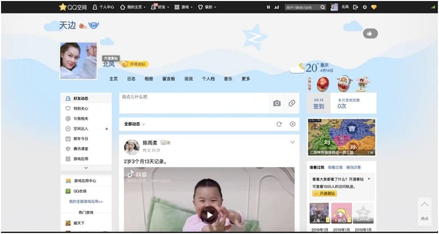Image resolution: width=439 pixels, height=234 pixels.
Task: Open 我的主页 dropdown menu
Action: click(x=133, y=7)
